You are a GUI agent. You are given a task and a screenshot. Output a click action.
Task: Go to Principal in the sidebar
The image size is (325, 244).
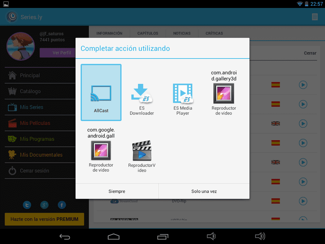[40, 75]
